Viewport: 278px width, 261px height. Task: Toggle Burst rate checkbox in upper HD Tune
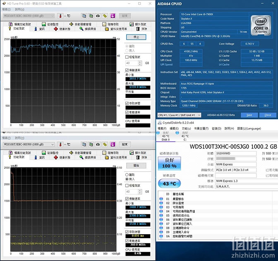tap(127, 112)
